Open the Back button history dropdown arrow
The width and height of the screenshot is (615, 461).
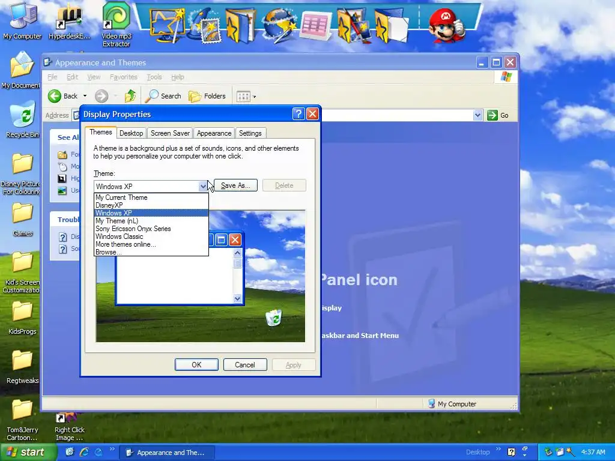85,96
